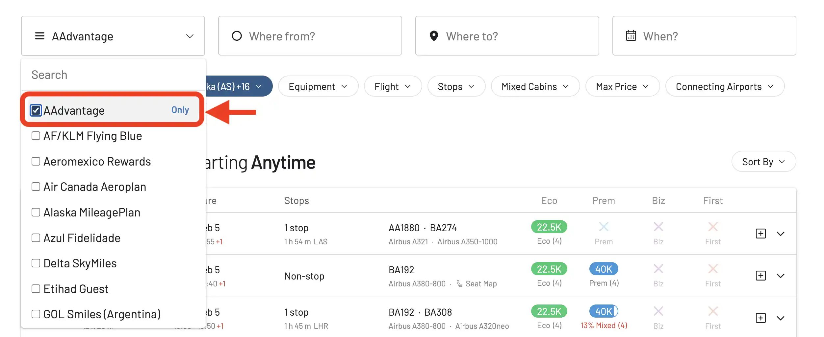Expand the BA192 · BA308 flight row chevron
824x337 pixels.
(x=780, y=318)
